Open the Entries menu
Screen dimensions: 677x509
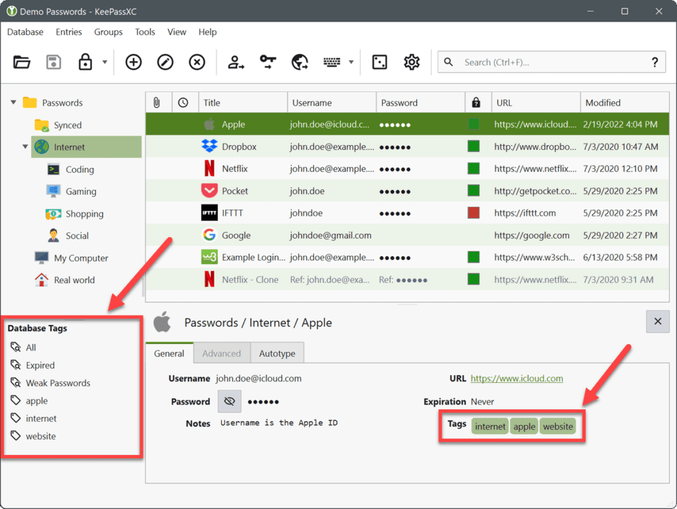[x=69, y=32]
